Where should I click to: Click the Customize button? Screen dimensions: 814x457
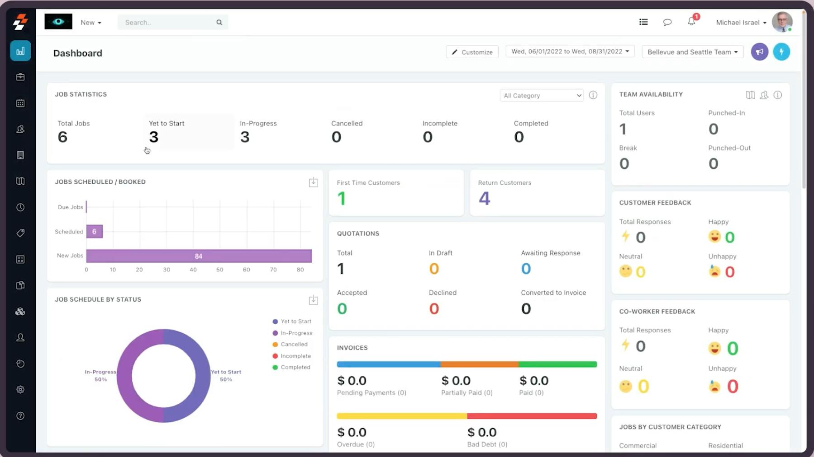472,51
